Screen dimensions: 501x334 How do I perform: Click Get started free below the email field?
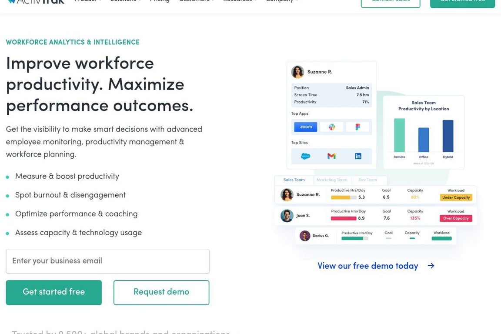[x=53, y=292]
